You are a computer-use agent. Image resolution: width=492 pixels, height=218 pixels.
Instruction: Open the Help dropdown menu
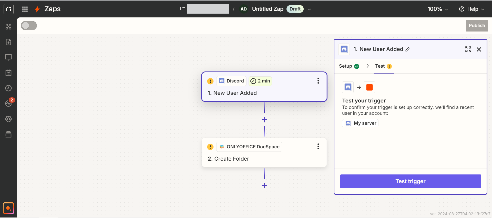coord(471,9)
